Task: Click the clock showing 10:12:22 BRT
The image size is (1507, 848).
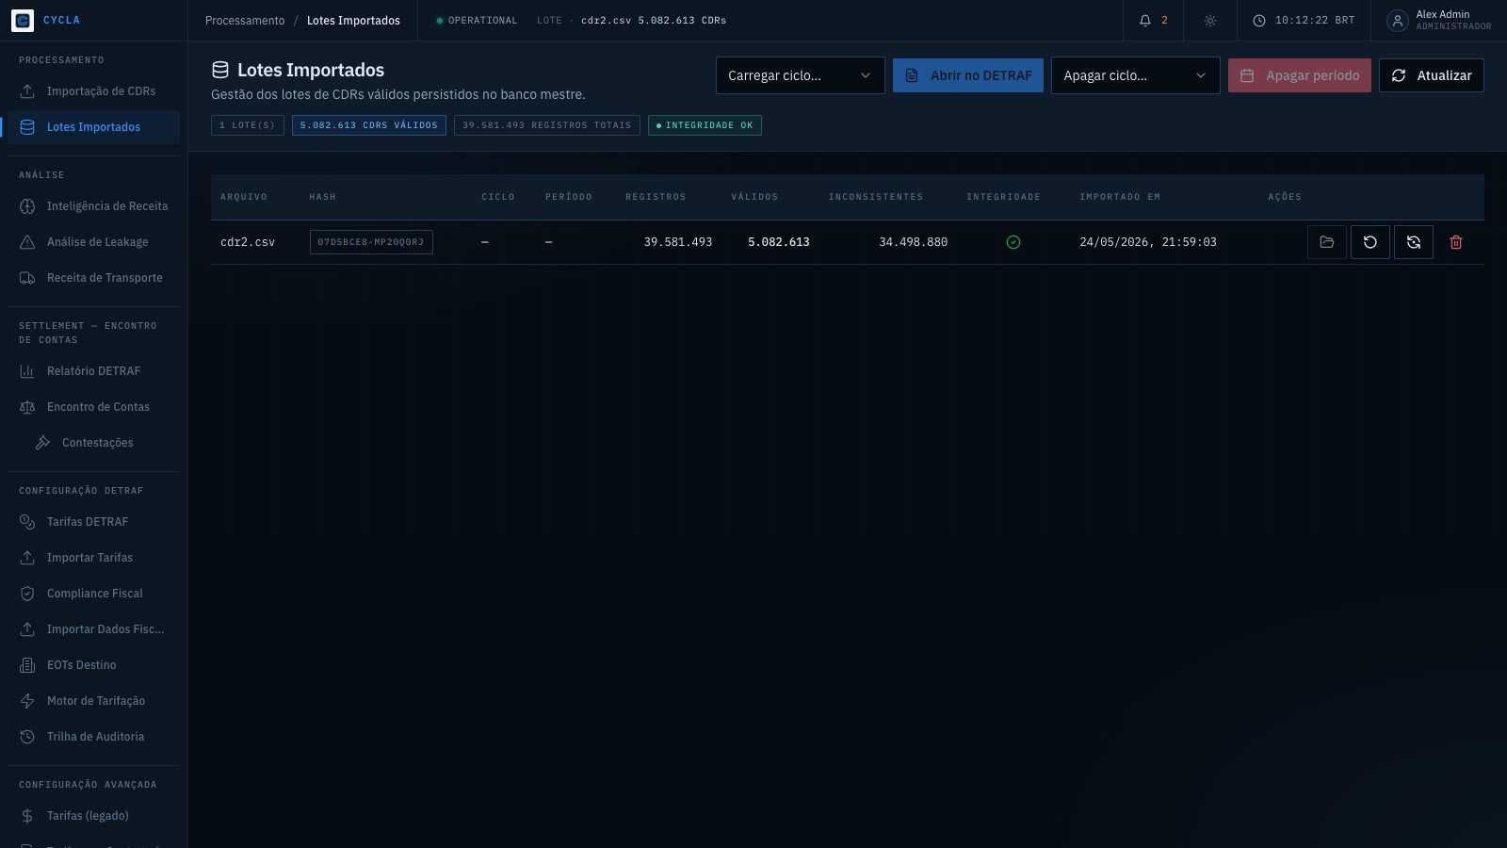Action: tap(1304, 20)
